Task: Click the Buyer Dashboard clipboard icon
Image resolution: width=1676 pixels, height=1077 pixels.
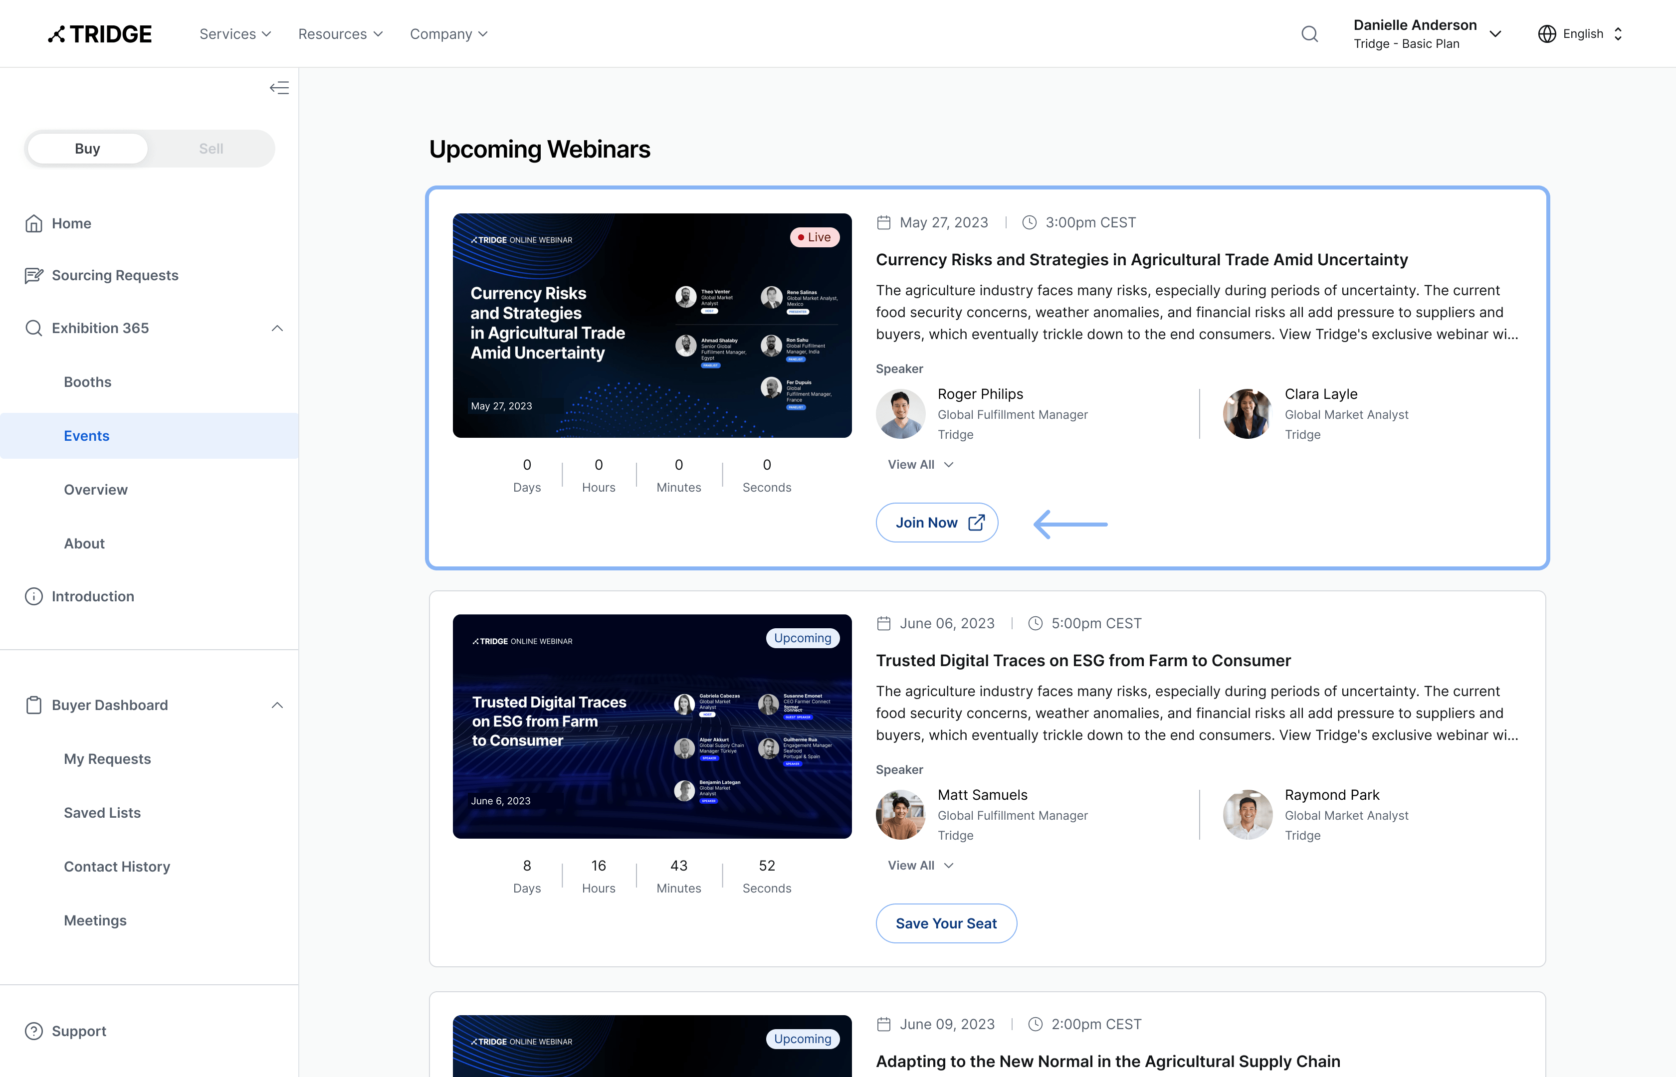Action: [x=33, y=705]
